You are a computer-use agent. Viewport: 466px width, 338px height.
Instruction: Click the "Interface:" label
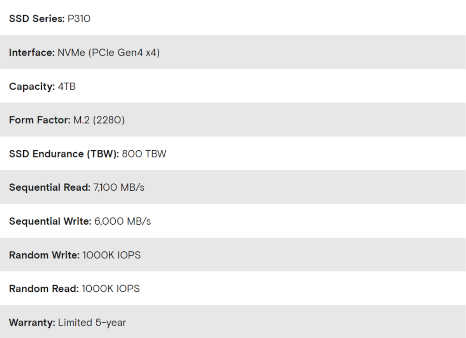click(32, 52)
